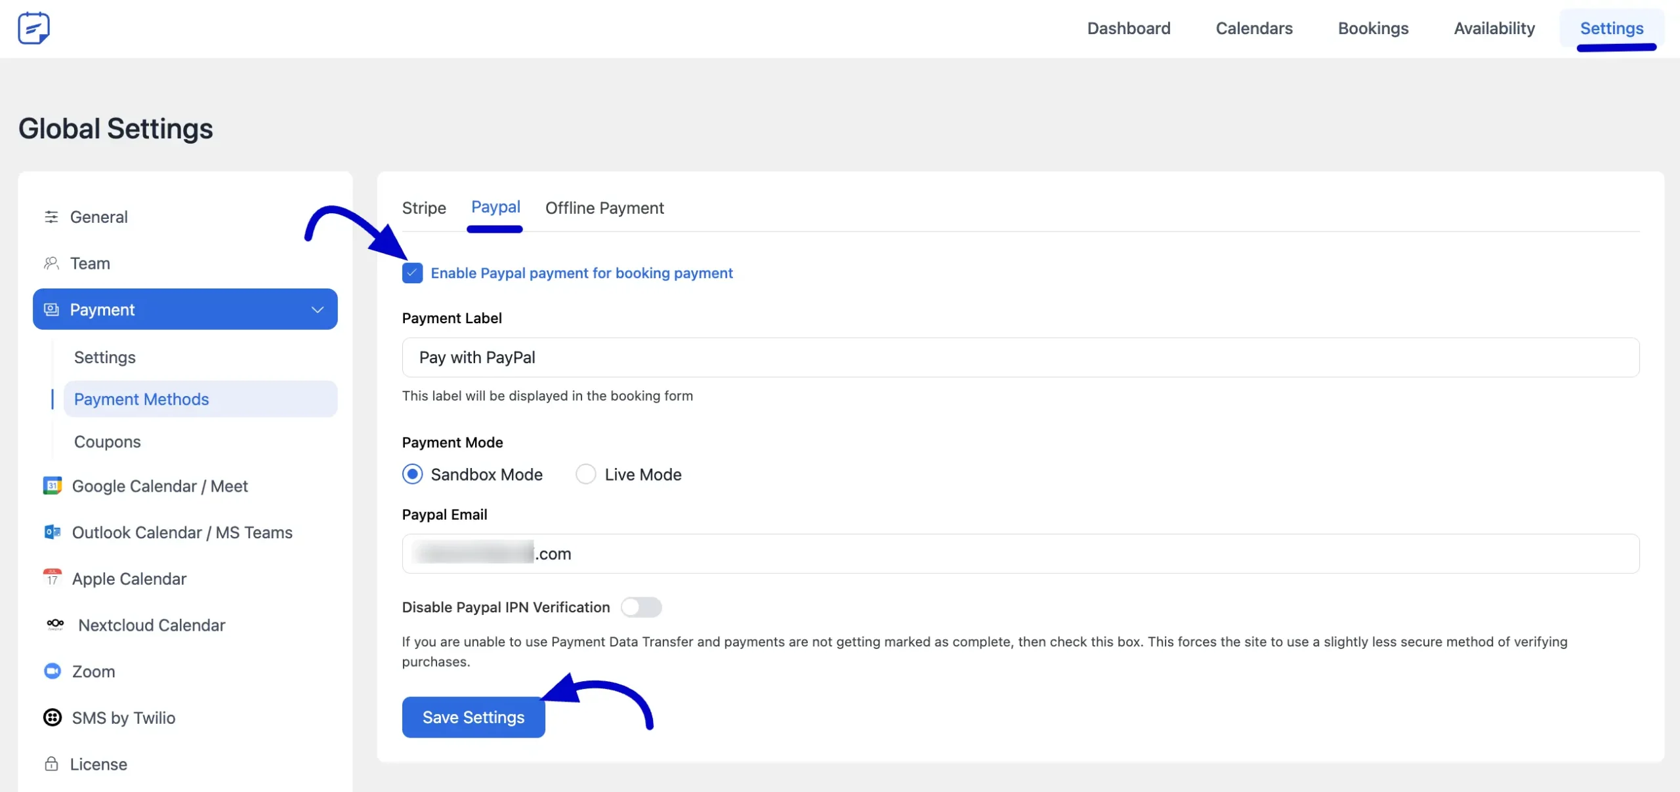Collapse the Payment menu chevron
Image resolution: width=1680 pixels, height=792 pixels.
pos(318,309)
